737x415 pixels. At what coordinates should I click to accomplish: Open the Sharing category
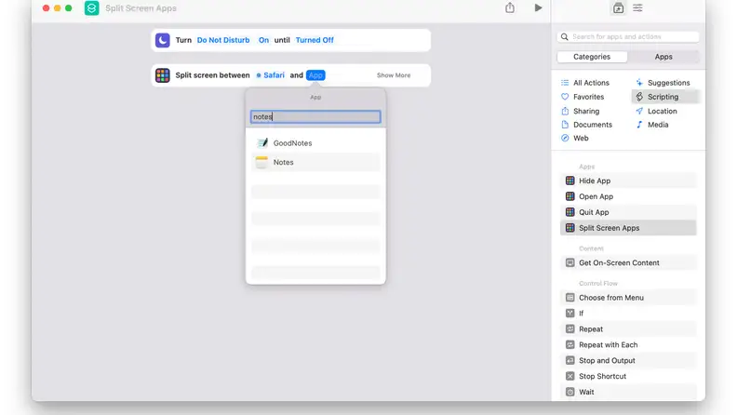(581, 112)
